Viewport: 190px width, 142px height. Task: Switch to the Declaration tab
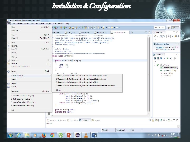(x=73, y=120)
